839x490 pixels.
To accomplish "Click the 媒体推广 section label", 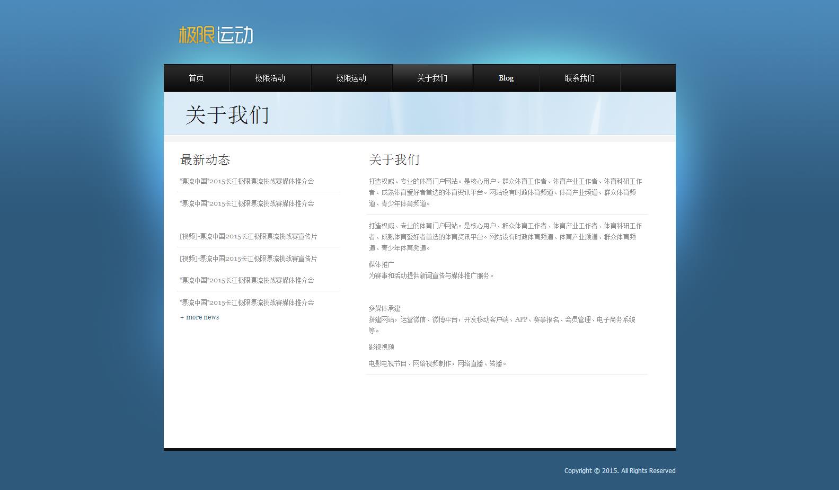I will [x=382, y=264].
